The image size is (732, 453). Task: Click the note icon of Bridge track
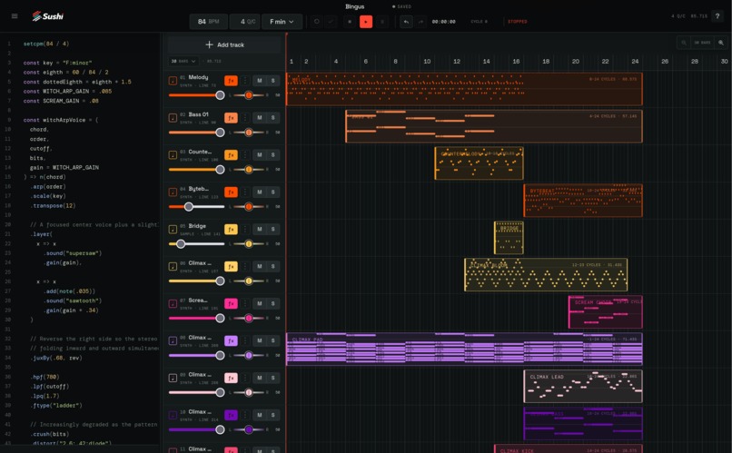coord(173,229)
